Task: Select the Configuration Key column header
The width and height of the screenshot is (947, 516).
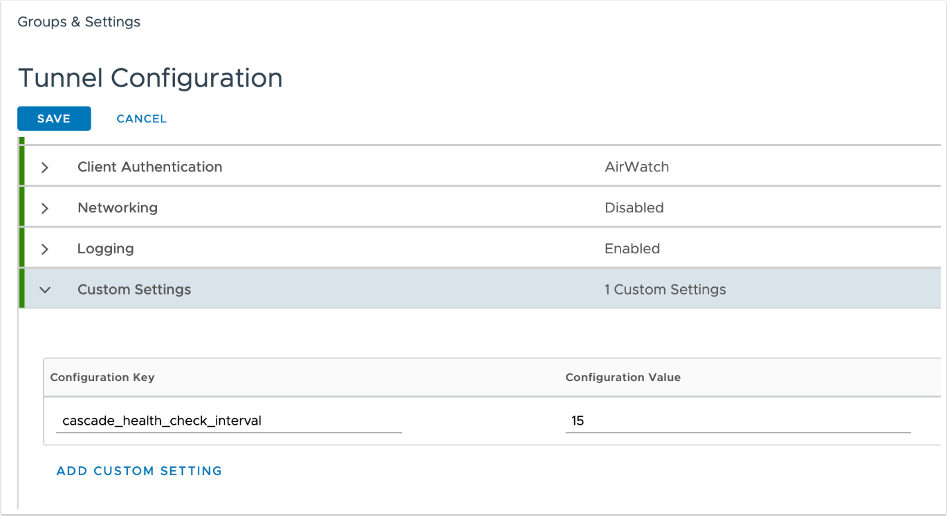Action: click(102, 377)
